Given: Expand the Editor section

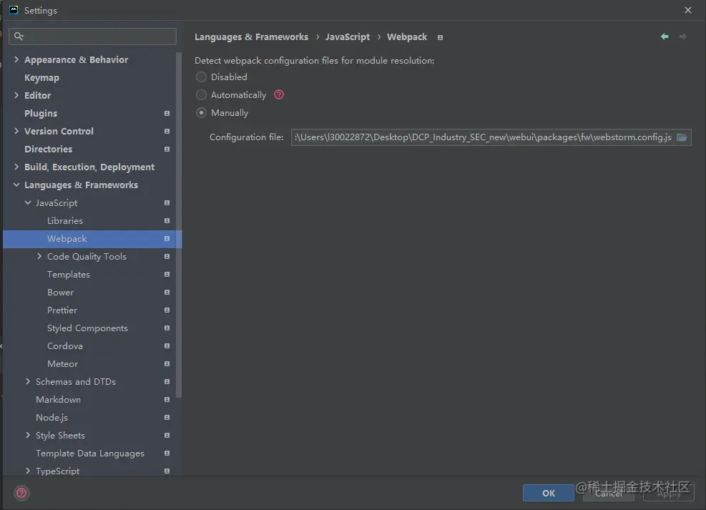Looking at the screenshot, I should point(16,95).
